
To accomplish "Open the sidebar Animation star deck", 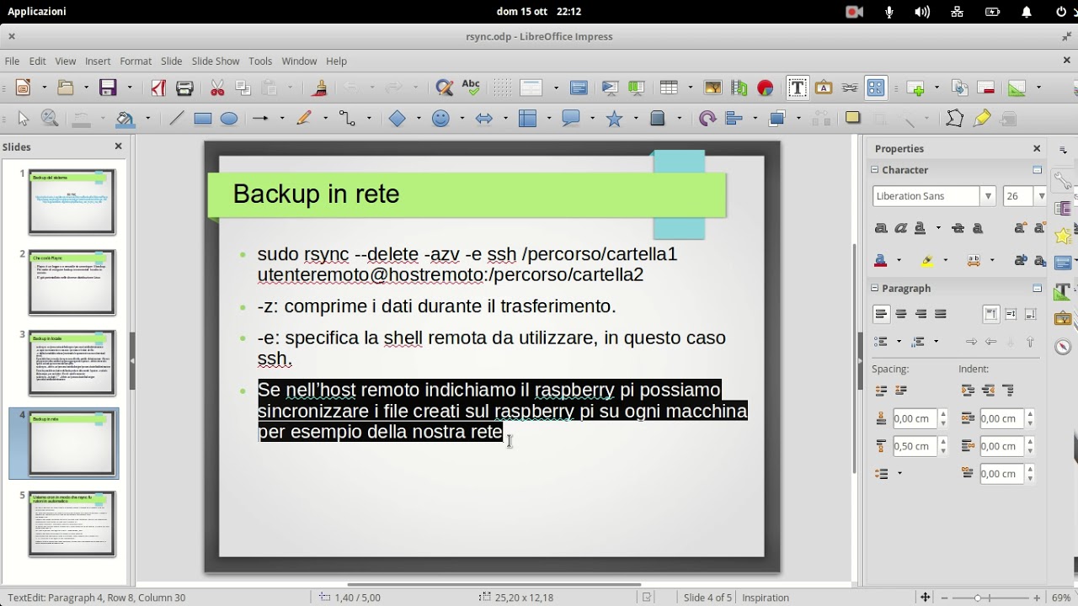I will point(1063,237).
